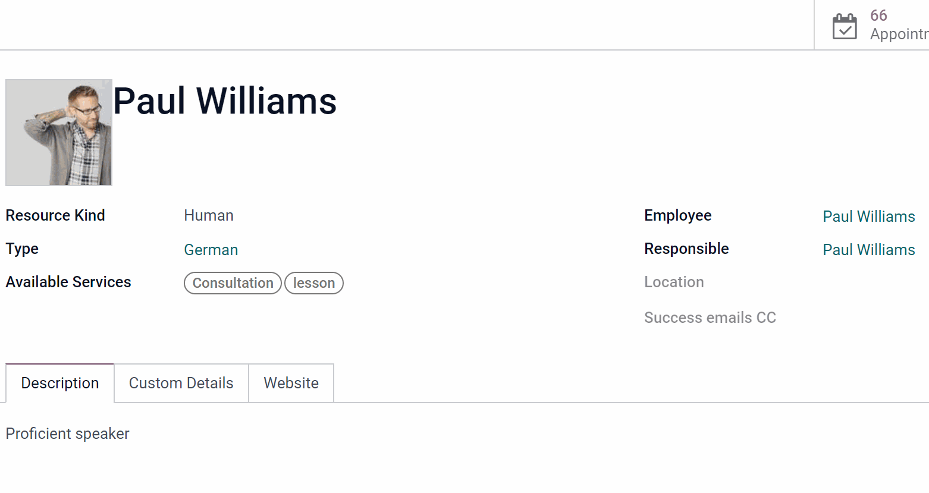Open Responsible Paul Williams link
This screenshot has width=929, height=493.
(869, 250)
